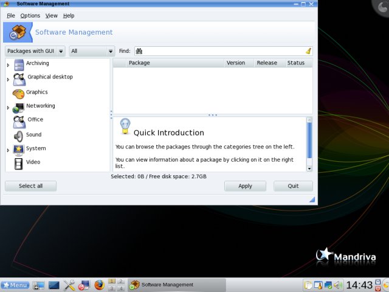This screenshot has width=389, height=292.
Task: Open the 'All' status filter dropdown
Action: click(92, 51)
